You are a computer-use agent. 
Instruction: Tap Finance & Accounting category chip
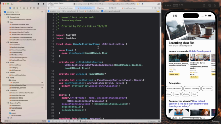coord(192,89)
